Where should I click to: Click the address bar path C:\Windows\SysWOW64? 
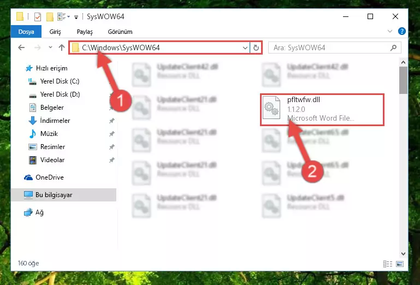121,48
